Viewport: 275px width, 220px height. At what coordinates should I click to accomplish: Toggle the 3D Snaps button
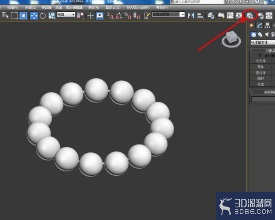110,15
